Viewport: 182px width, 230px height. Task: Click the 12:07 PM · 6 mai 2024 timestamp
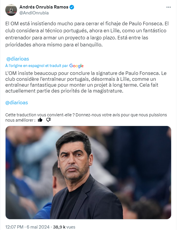click(27, 227)
